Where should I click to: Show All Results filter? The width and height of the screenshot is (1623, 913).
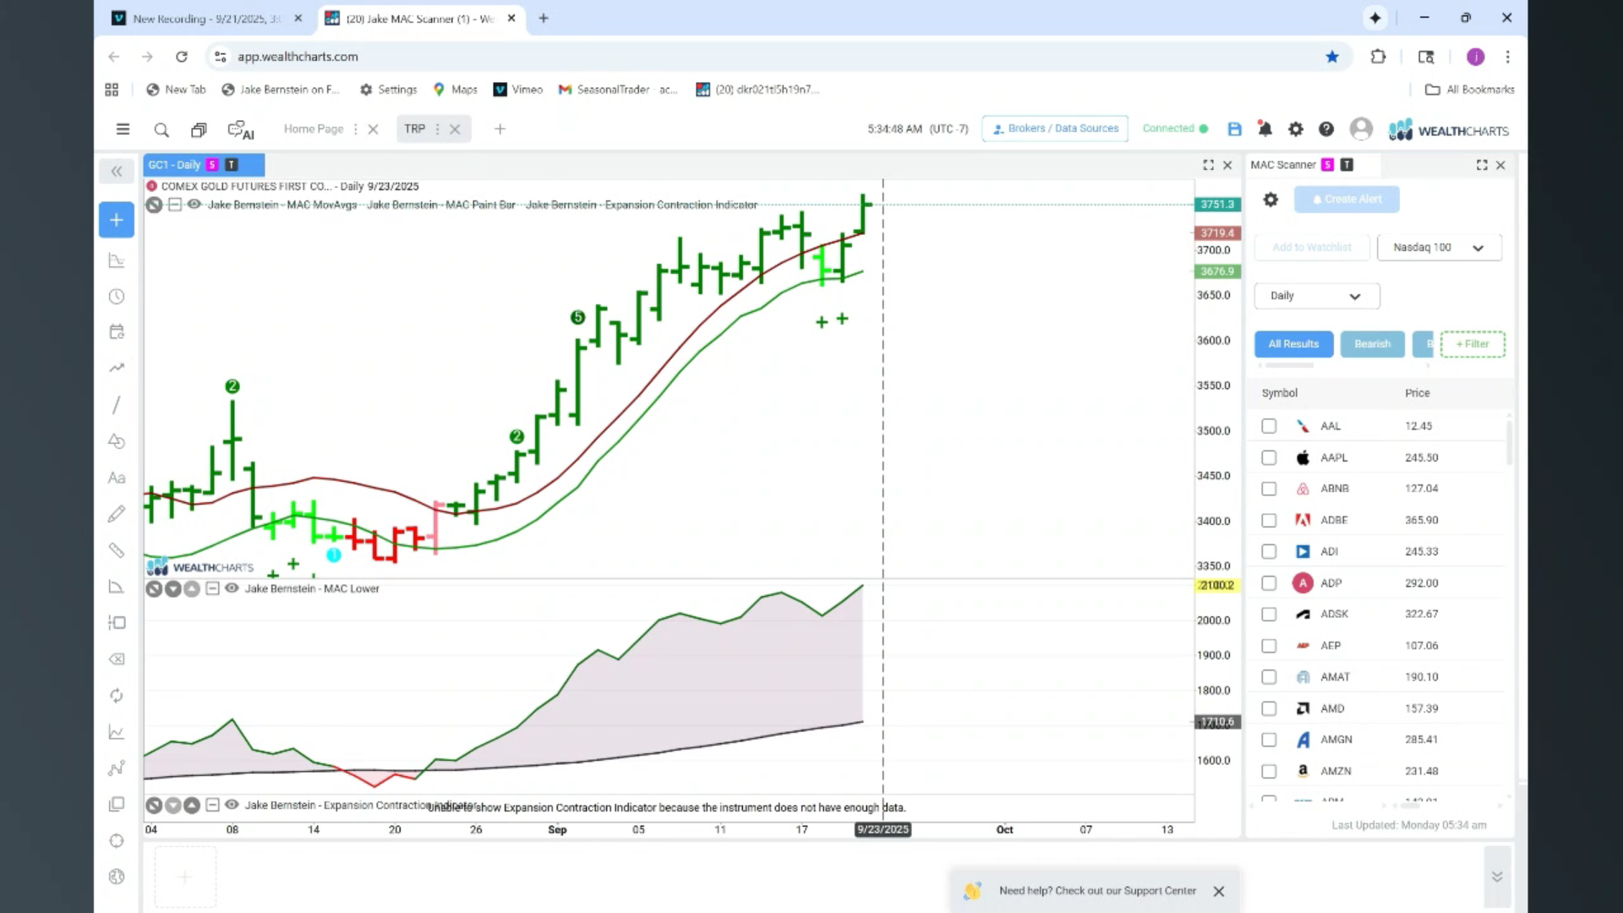(x=1293, y=344)
